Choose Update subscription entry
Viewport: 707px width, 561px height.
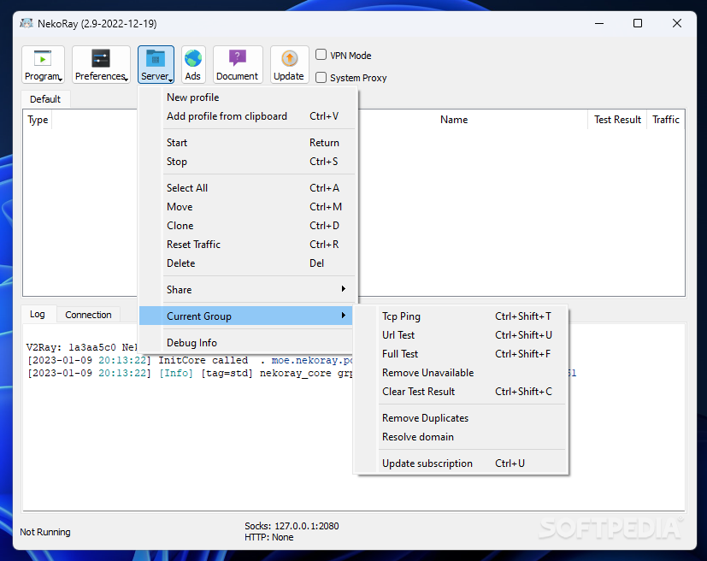click(461, 464)
